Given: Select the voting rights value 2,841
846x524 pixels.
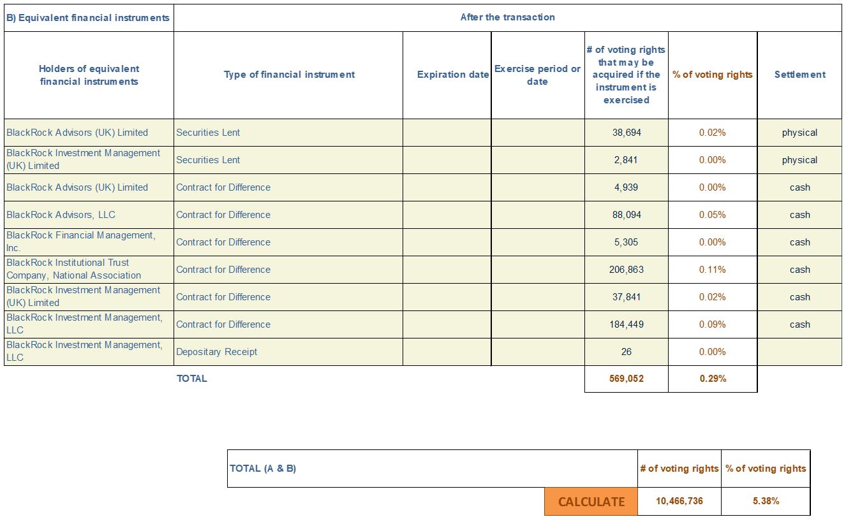Looking at the screenshot, I should (x=627, y=160).
